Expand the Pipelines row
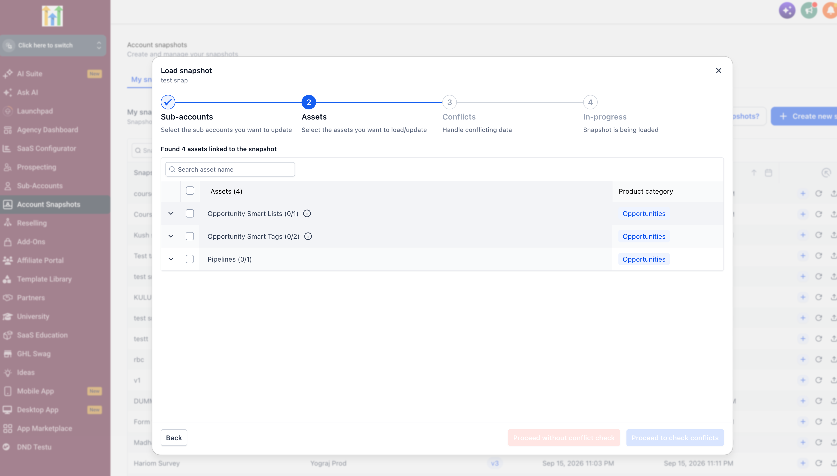Screen dimensions: 837x476 [x=171, y=259]
